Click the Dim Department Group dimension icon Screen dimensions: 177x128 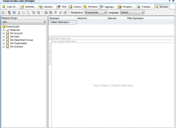(x=7, y=40)
